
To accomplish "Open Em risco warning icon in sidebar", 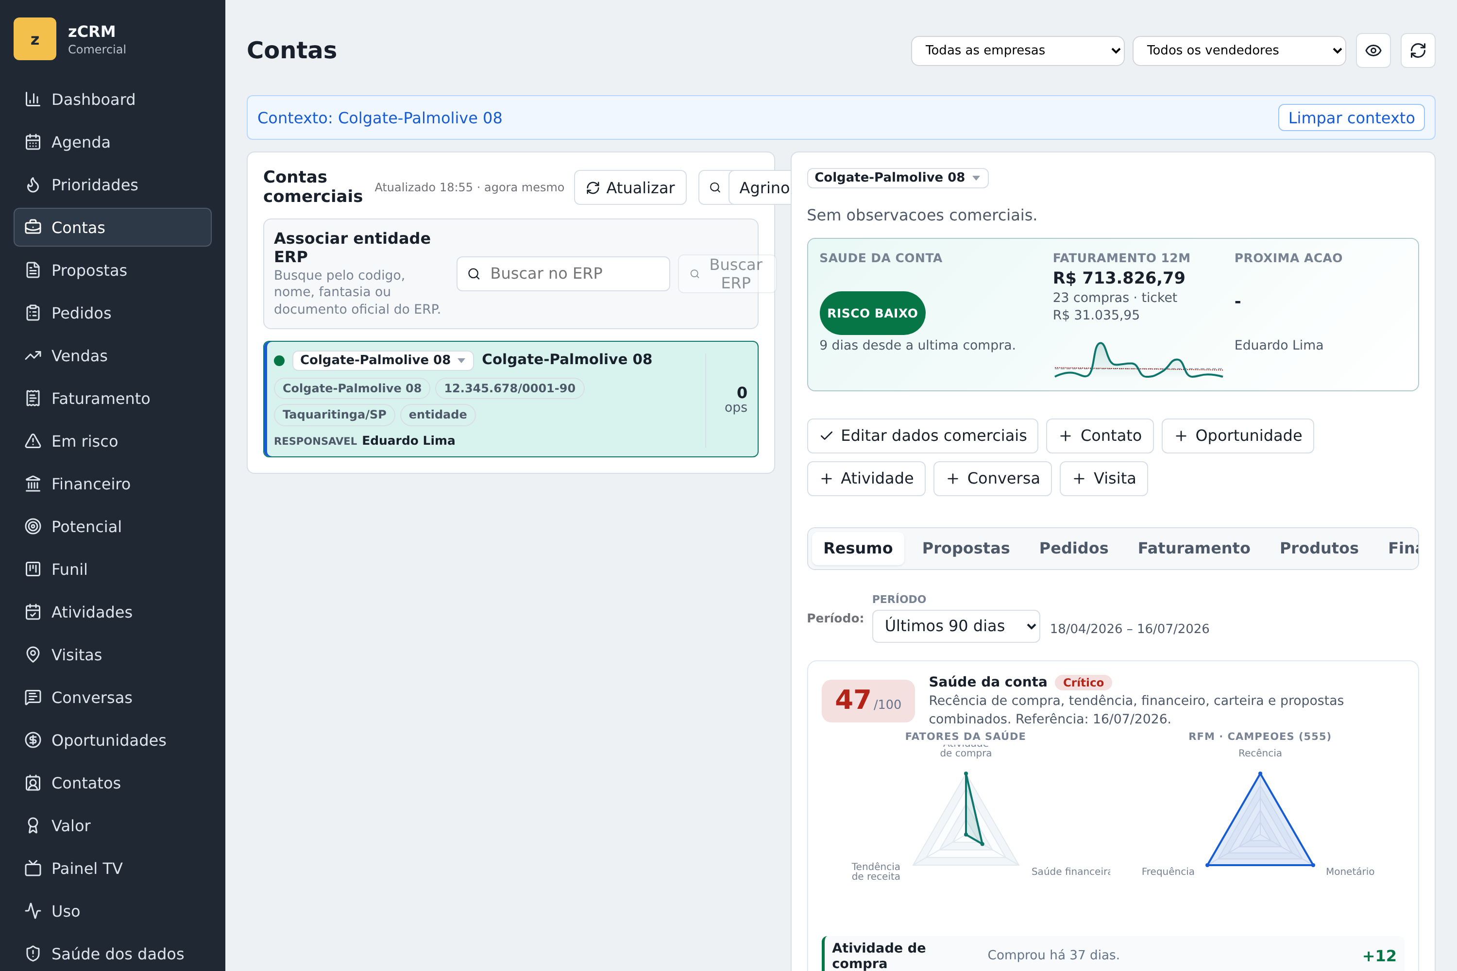I will click(x=33, y=441).
